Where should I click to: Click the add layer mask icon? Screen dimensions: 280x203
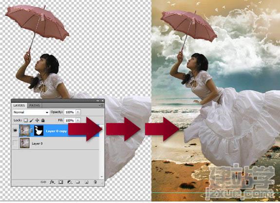click(x=61, y=182)
